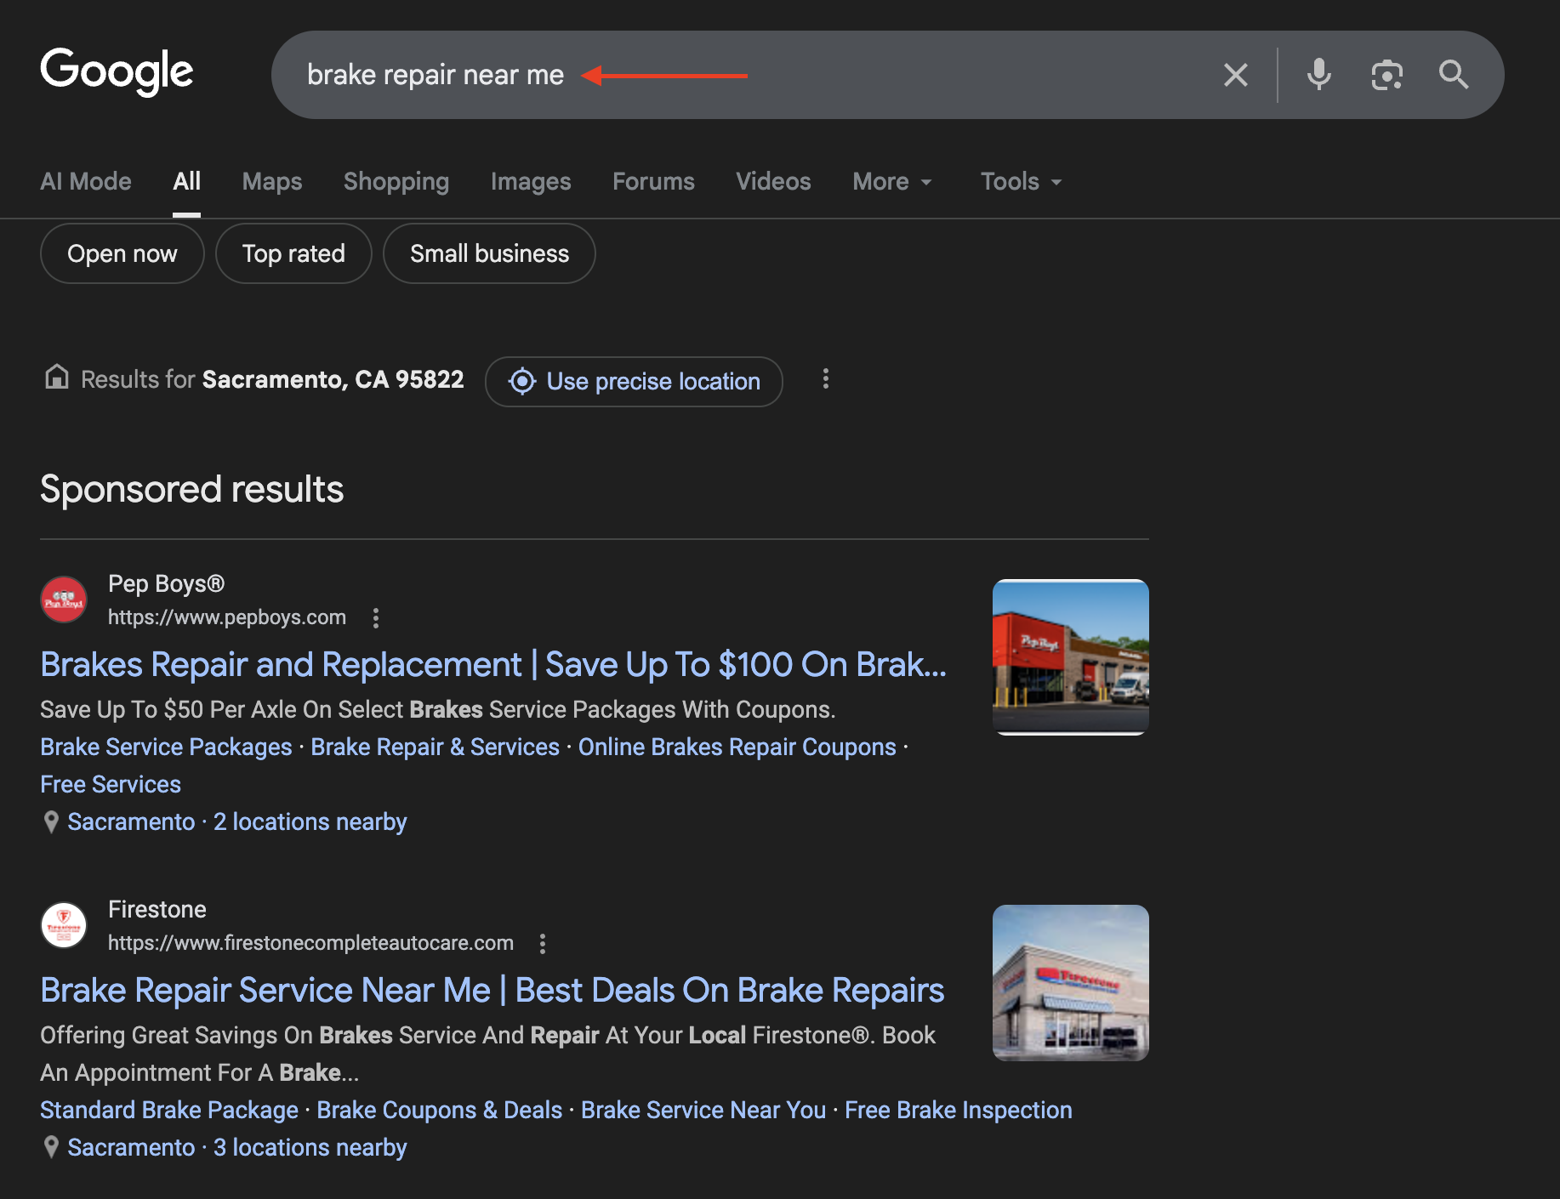The width and height of the screenshot is (1560, 1199).
Task: Open Google Lens image search
Action: (x=1386, y=75)
